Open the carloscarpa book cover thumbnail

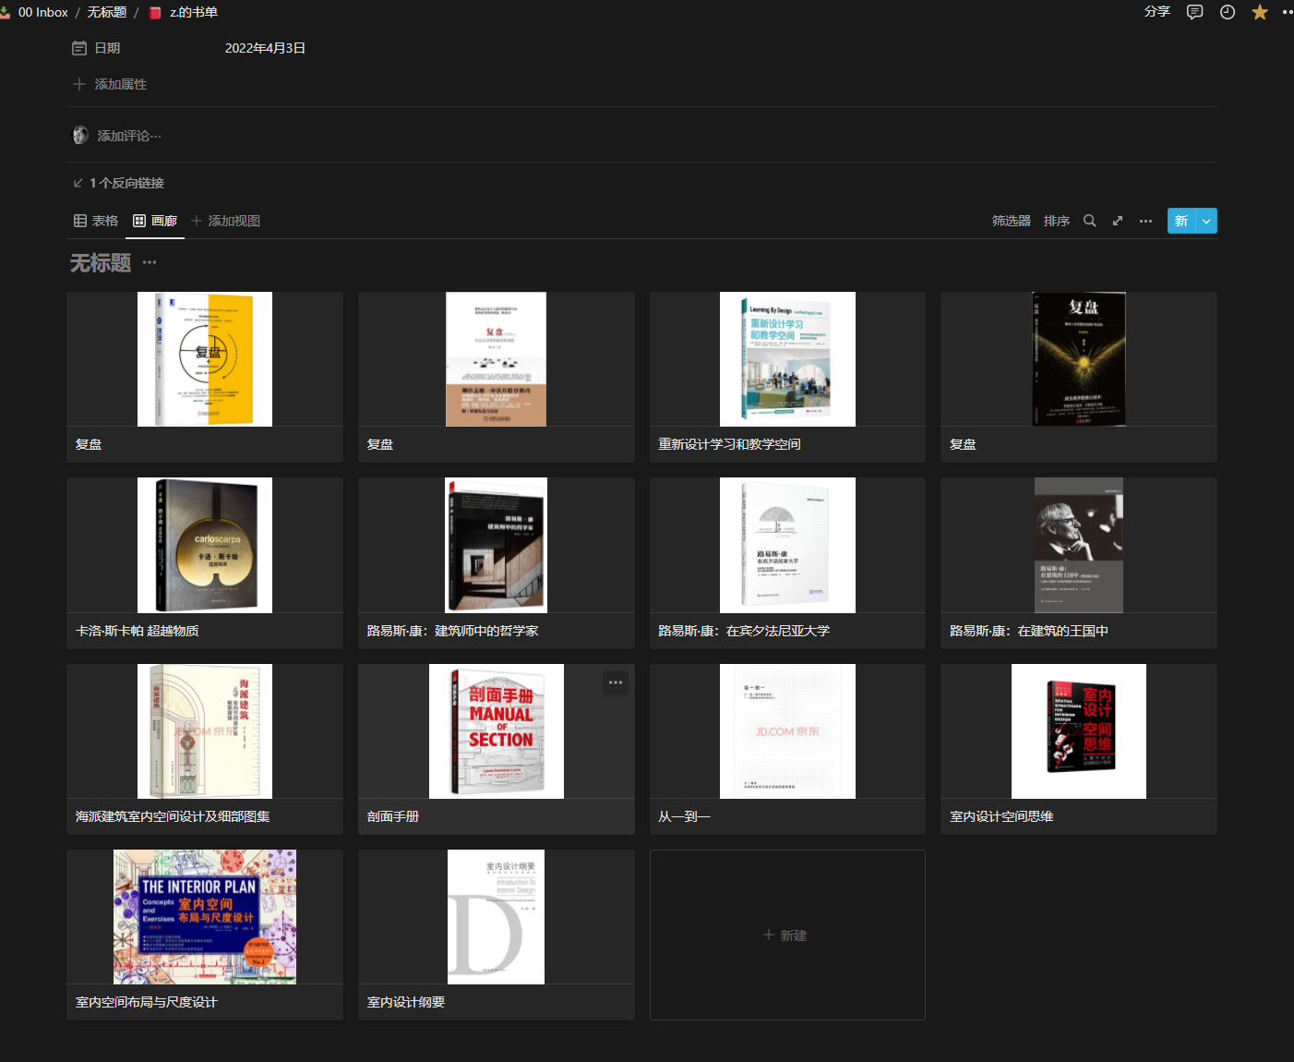click(205, 545)
